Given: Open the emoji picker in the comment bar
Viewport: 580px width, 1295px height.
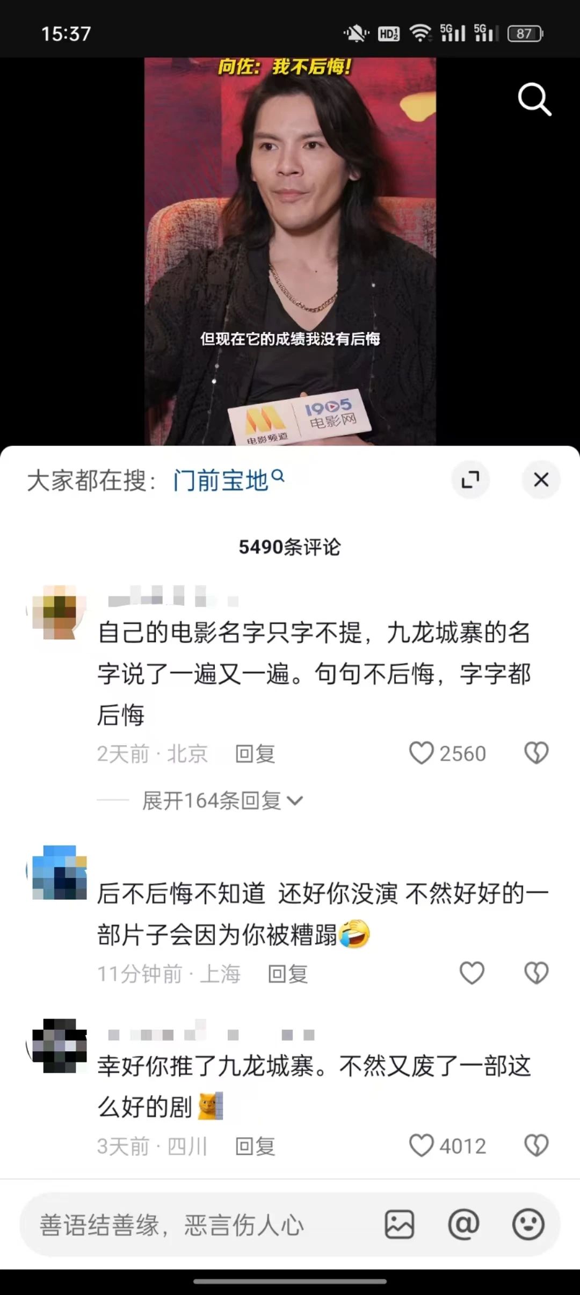Looking at the screenshot, I should pos(528,1225).
